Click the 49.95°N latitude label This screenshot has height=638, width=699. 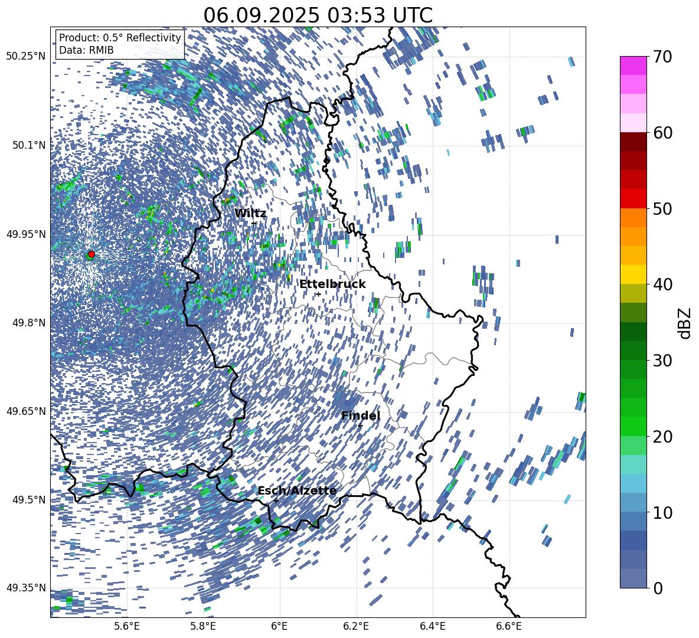point(26,234)
